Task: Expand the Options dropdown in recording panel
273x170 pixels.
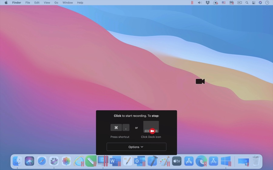Action: pos(136,147)
